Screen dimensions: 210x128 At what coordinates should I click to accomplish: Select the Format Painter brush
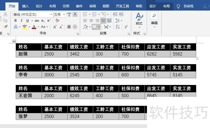tap(5, 27)
